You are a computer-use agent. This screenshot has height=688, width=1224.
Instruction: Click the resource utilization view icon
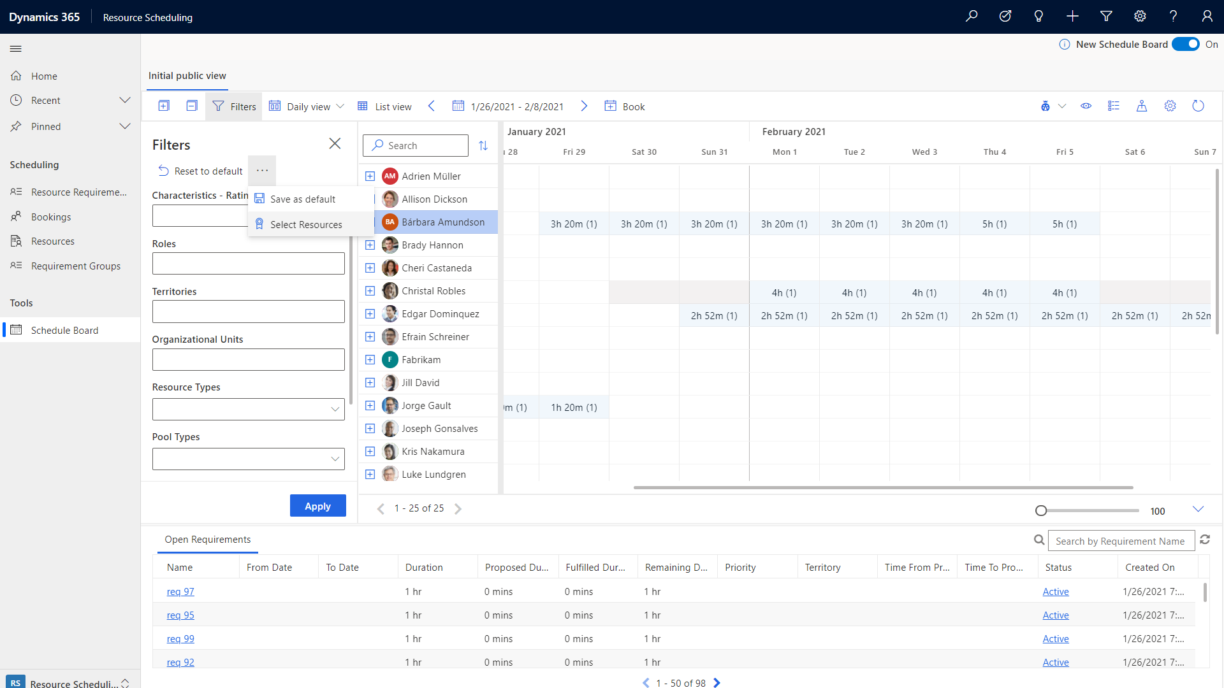1085,106
